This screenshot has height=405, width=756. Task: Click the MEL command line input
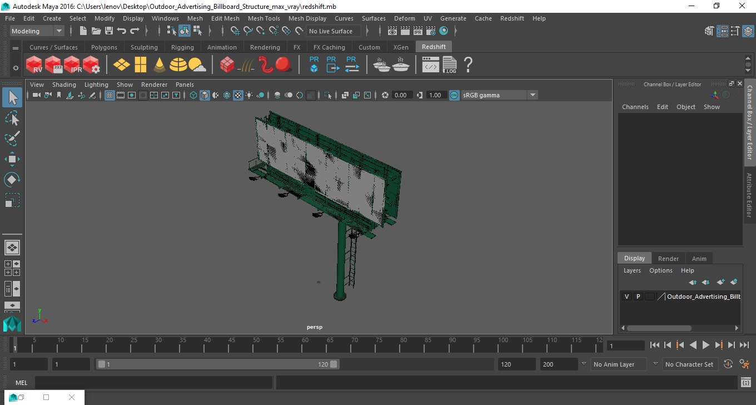pyautogui.click(x=153, y=382)
